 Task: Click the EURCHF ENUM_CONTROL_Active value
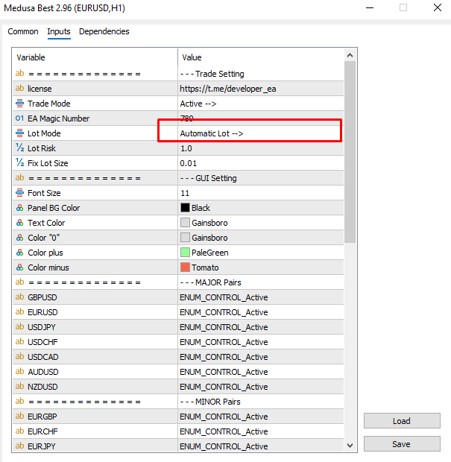point(261,431)
